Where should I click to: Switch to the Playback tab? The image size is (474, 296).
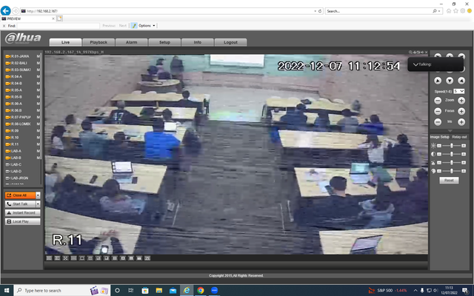pyautogui.click(x=99, y=42)
